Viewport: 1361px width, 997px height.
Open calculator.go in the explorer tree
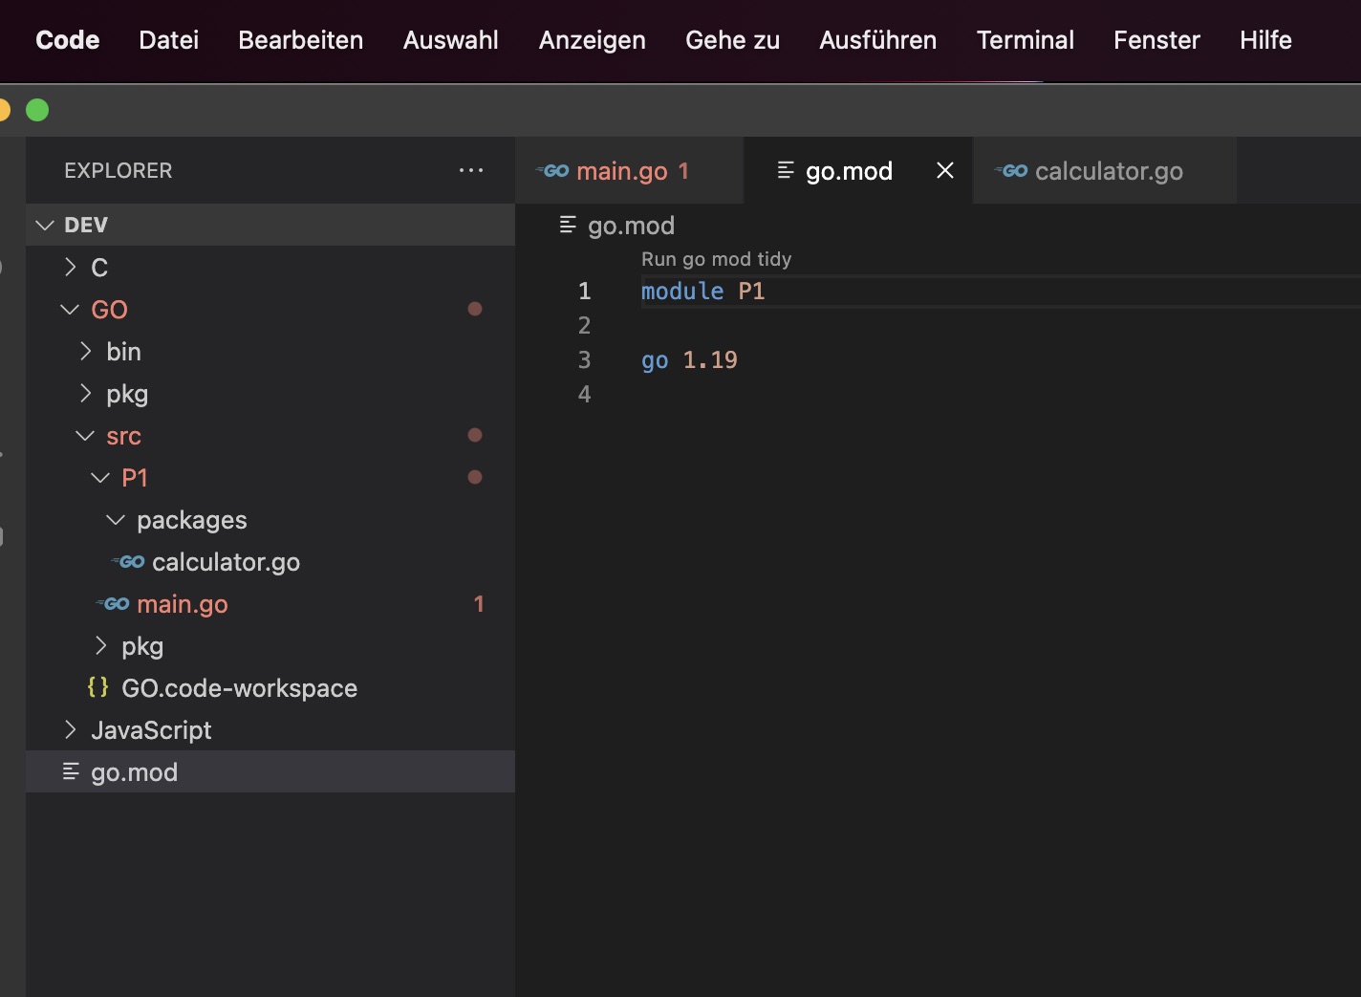click(x=270, y=562)
